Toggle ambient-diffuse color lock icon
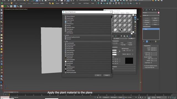 [120, 51]
